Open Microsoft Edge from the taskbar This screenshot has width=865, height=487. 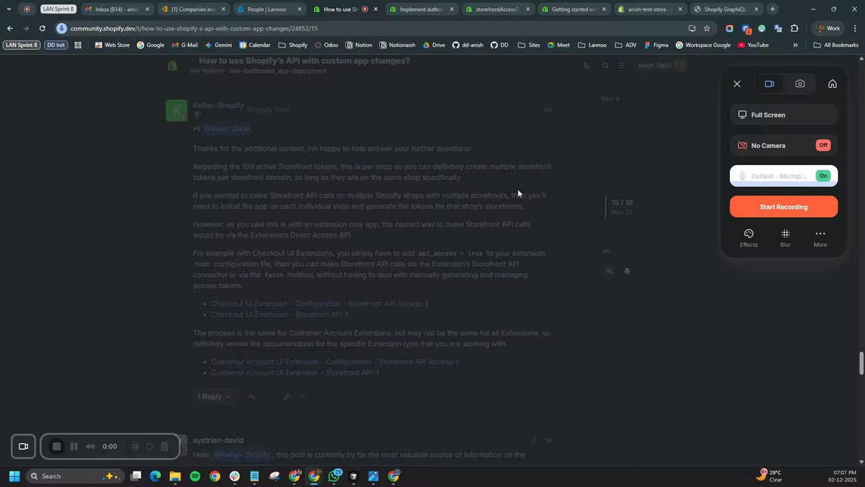pos(155,476)
